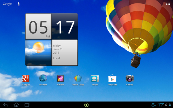Go to the Home screen
This screenshot has width=173, height=108.
(x=16, y=105)
